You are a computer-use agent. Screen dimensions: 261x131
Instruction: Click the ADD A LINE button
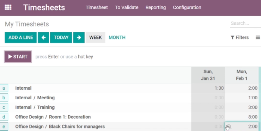(x=21, y=38)
